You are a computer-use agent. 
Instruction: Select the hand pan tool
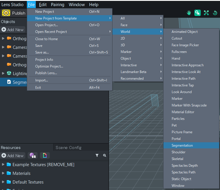(x=189, y=13)
